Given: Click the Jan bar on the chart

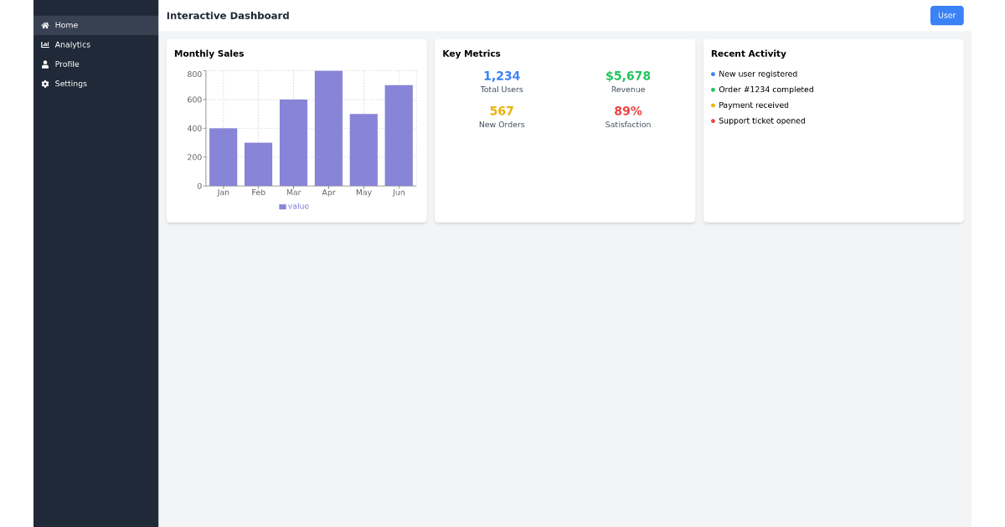Looking at the screenshot, I should pyautogui.click(x=223, y=157).
